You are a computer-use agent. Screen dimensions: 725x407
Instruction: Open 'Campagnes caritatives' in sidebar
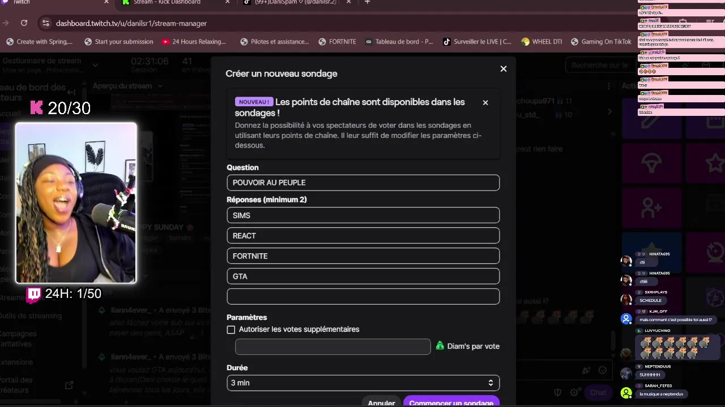pyautogui.click(x=18, y=339)
